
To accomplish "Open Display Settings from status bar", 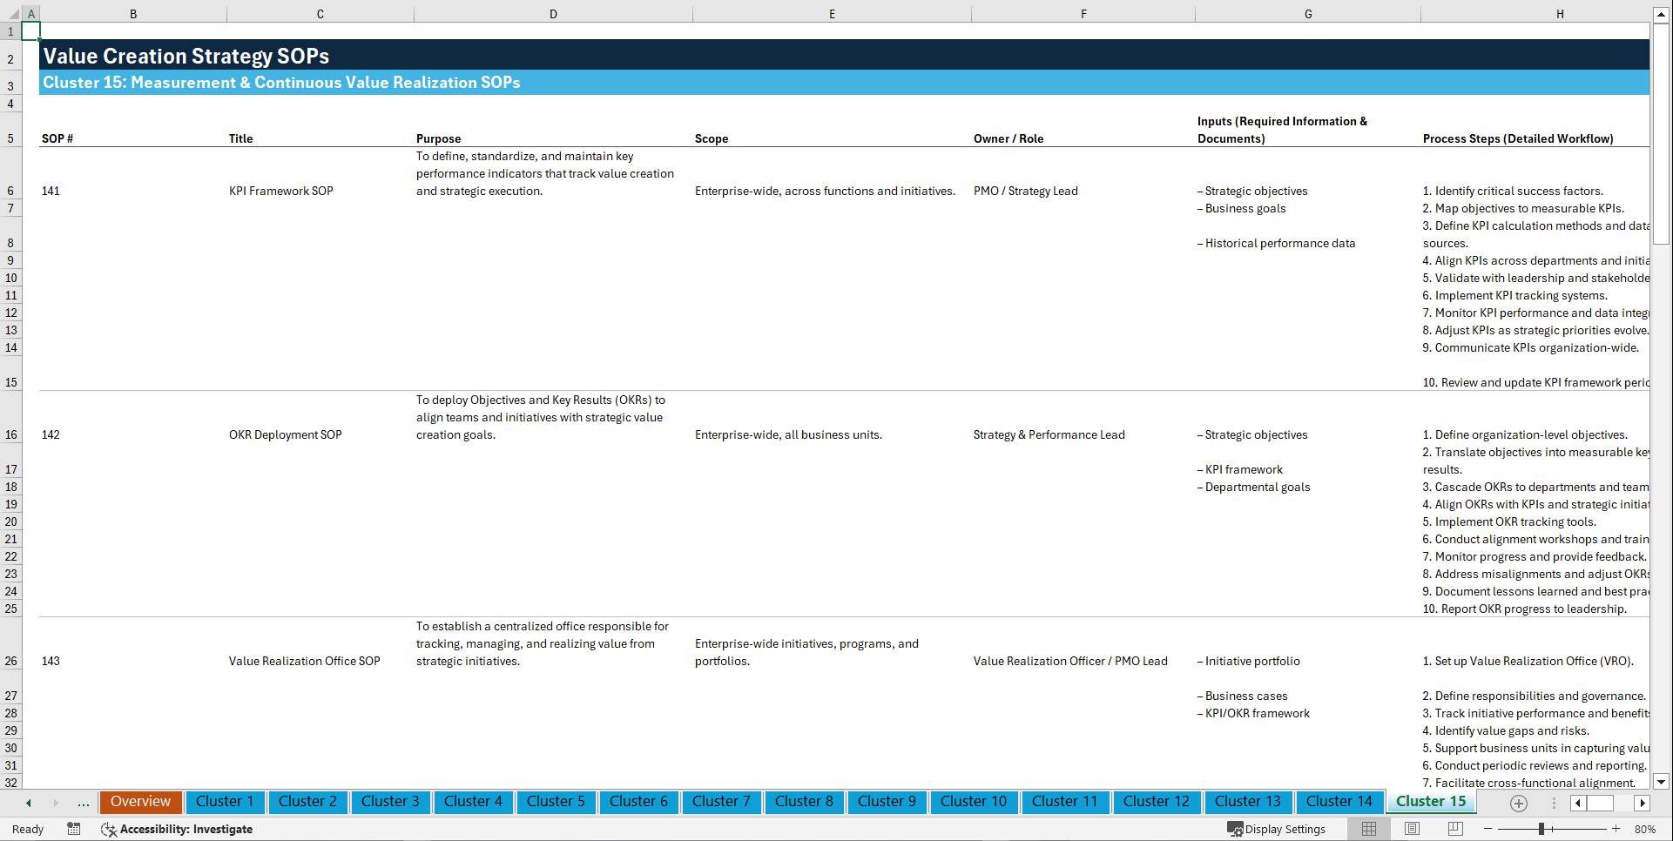I will [x=1277, y=829].
